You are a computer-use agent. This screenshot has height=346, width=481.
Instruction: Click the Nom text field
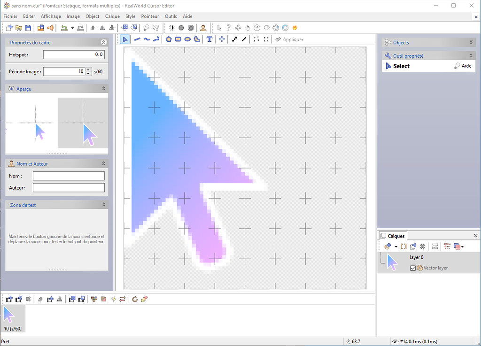69,176
